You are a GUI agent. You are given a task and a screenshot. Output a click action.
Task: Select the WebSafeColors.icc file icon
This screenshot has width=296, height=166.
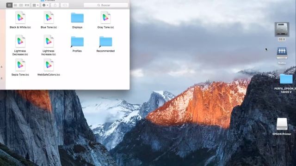coord(49,65)
